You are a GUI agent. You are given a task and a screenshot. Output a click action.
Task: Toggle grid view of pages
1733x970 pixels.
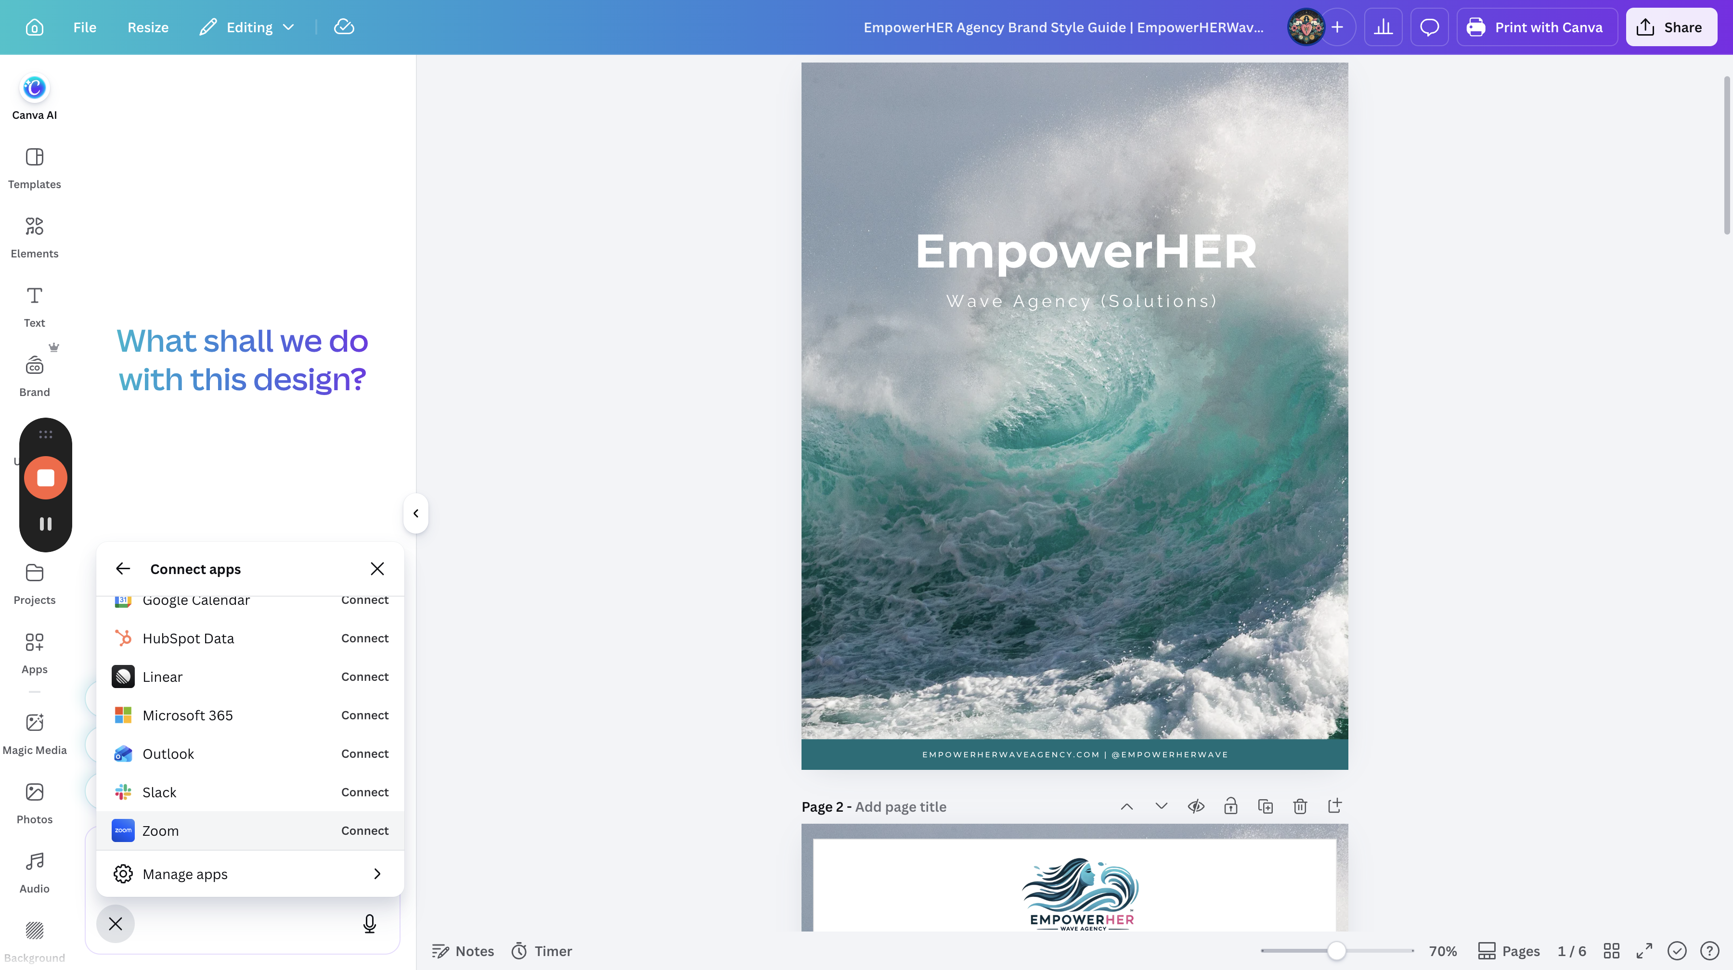[x=1611, y=950]
